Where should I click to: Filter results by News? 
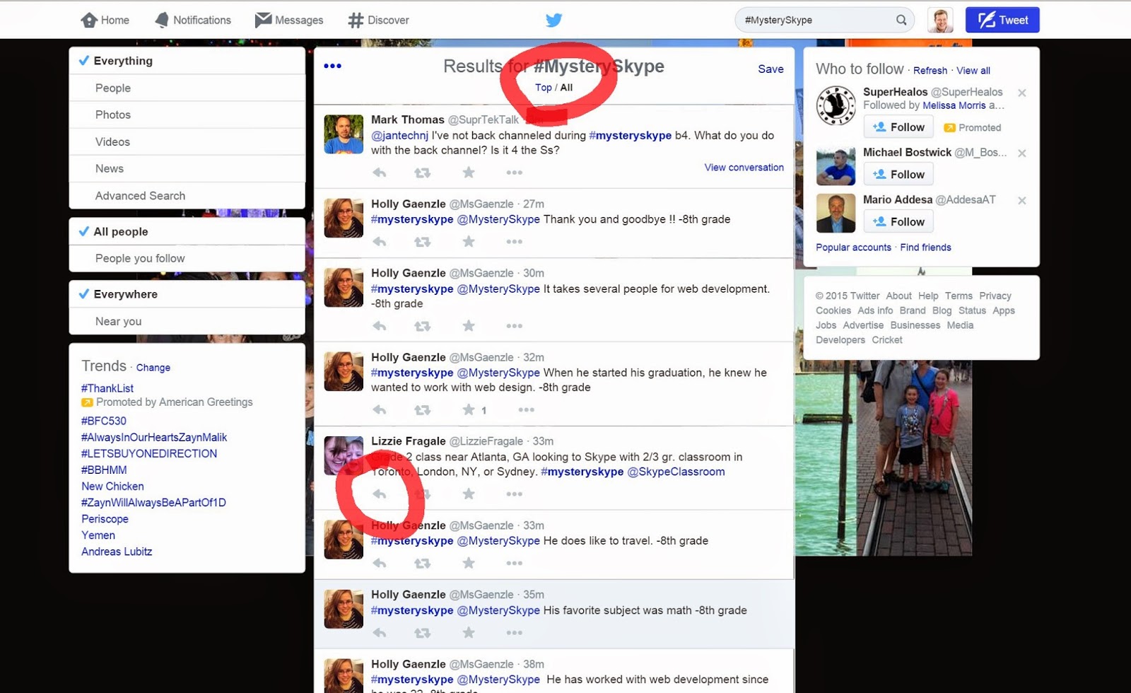click(x=187, y=168)
